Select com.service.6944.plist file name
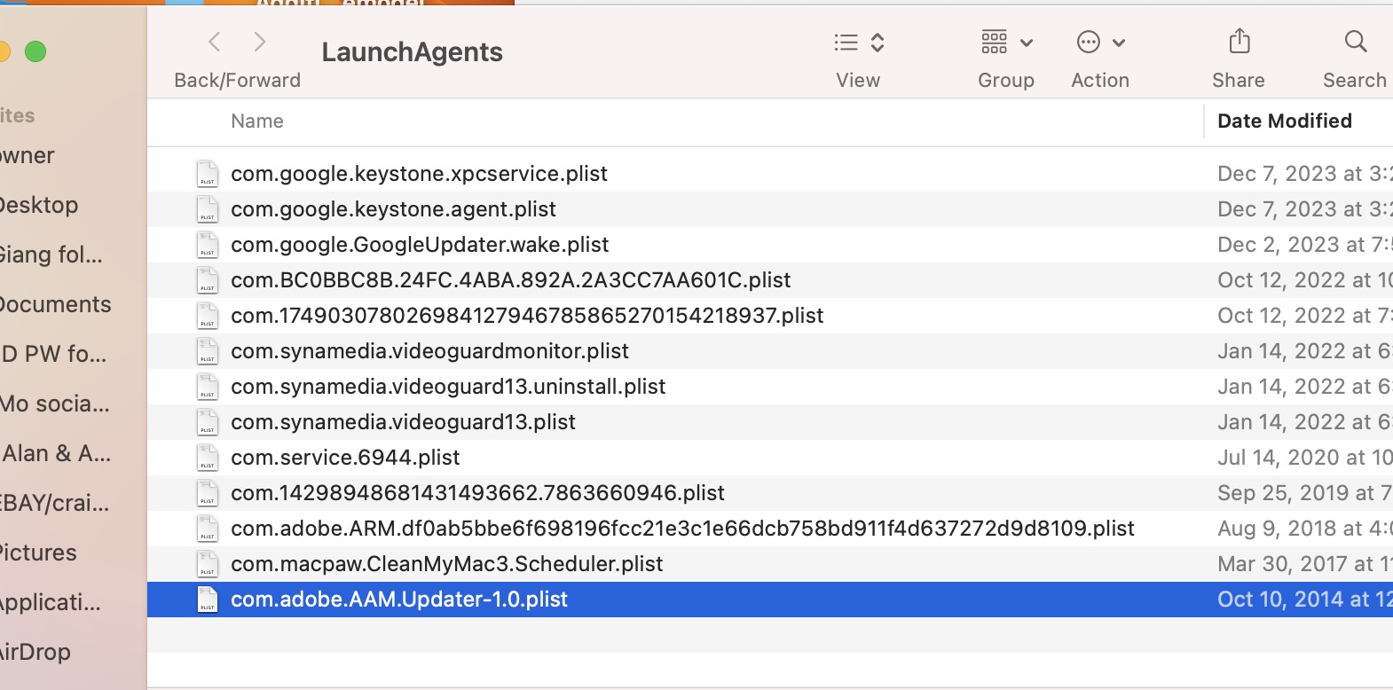This screenshot has height=690, width=1393. (x=345, y=458)
